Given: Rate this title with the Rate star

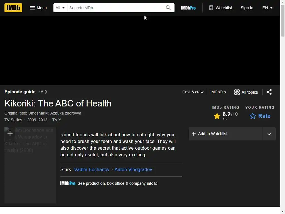Looking at the screenshot, I should 260,116.
